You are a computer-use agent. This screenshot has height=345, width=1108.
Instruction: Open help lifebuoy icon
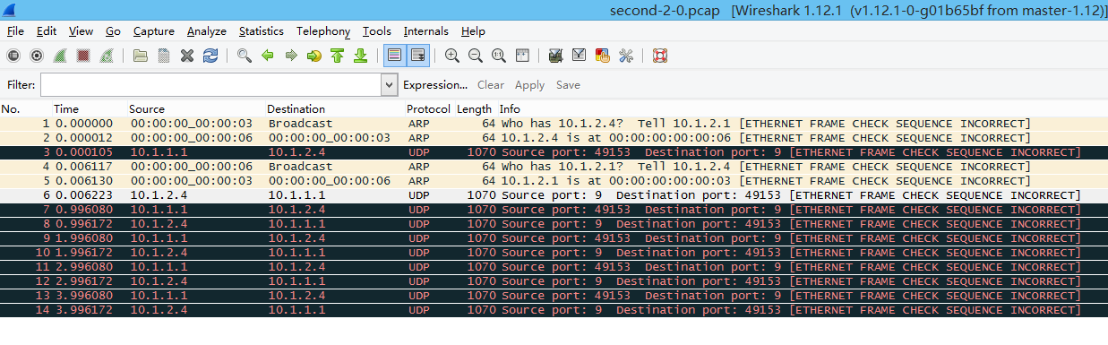point(660,56)
